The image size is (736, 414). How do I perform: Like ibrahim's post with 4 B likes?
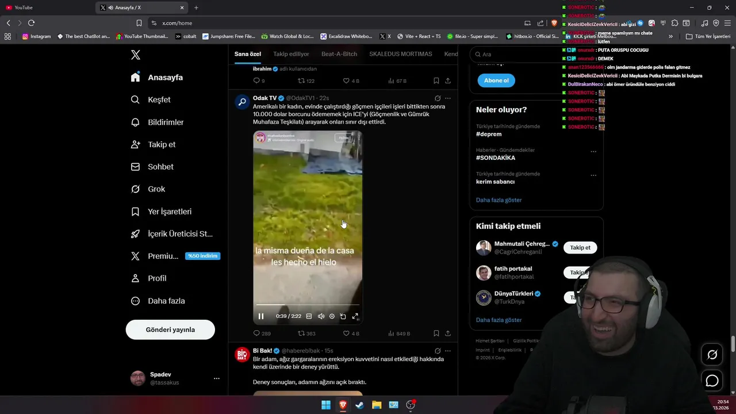pyautogui.click(x=351, y=81)
